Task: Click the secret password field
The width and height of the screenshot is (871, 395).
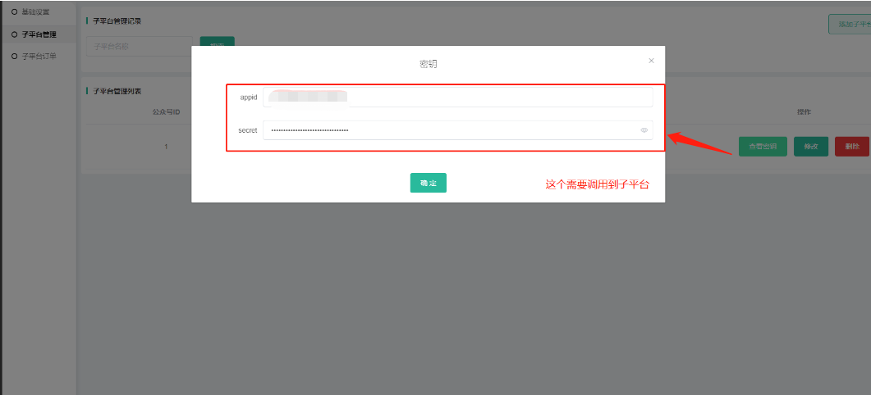Action: pos(458,130)
